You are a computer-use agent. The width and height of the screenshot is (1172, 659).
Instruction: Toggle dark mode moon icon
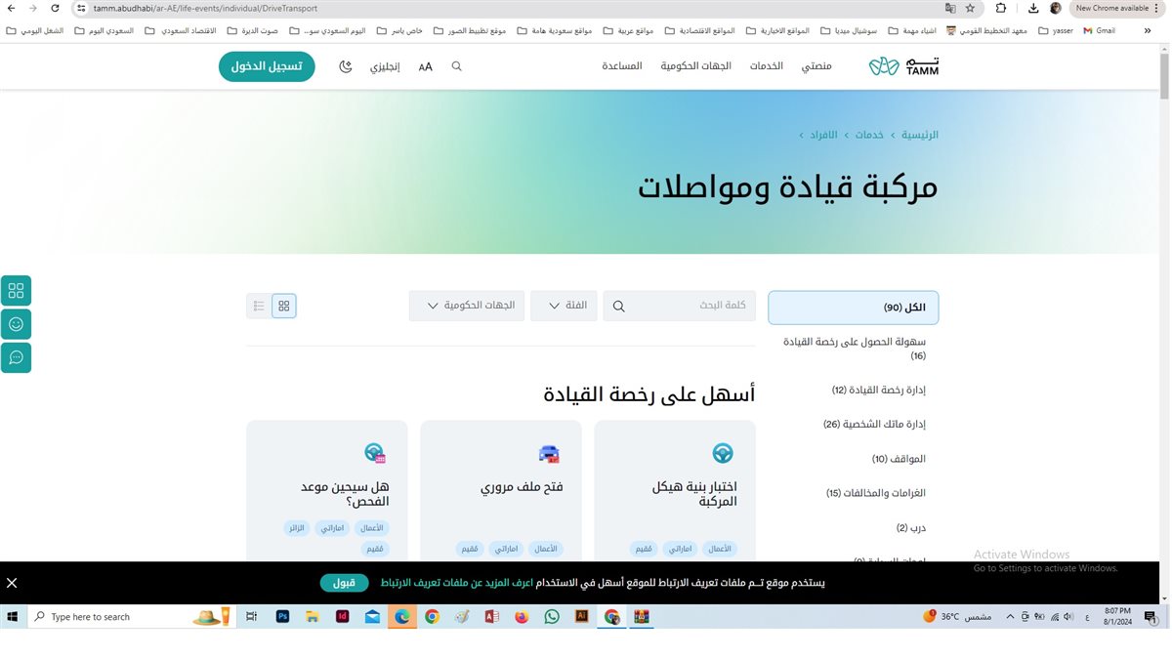[346, 66]
